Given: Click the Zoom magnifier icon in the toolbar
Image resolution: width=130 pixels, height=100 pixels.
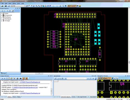Looking at the screenshot, I should pyautogui.click(x=63, y=6).
